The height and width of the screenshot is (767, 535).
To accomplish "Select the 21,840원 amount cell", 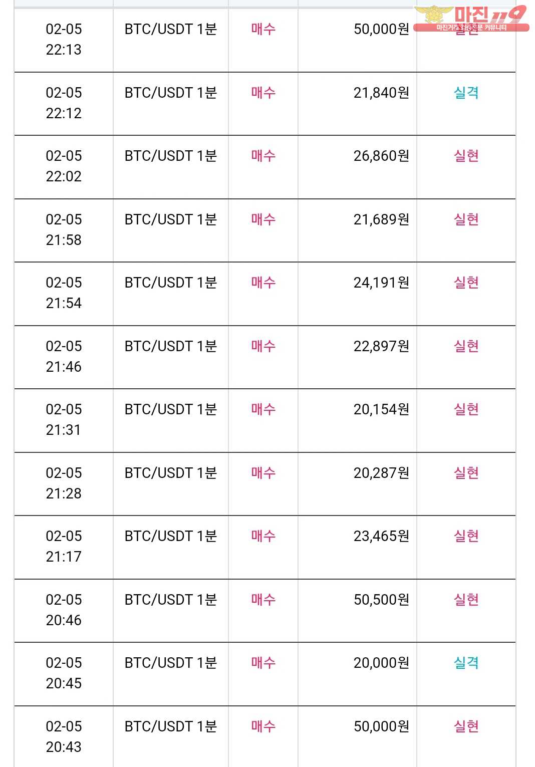I will point(381,93).
